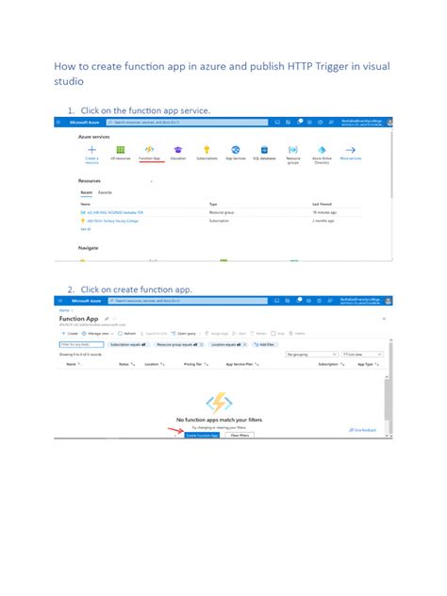This screenshot has height=596, width=447.
Task: Click Restart in the Function App toolbar
Action: point(258,333)
